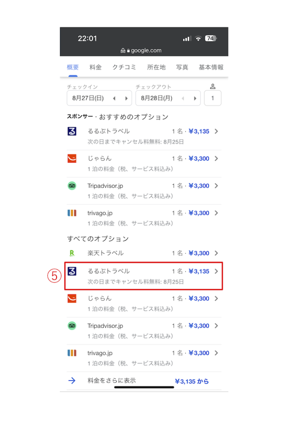This screenshot has height=426, width=301.
Task: Select 楽天トラベル ¥3,300 price
Action: point(199,253)
